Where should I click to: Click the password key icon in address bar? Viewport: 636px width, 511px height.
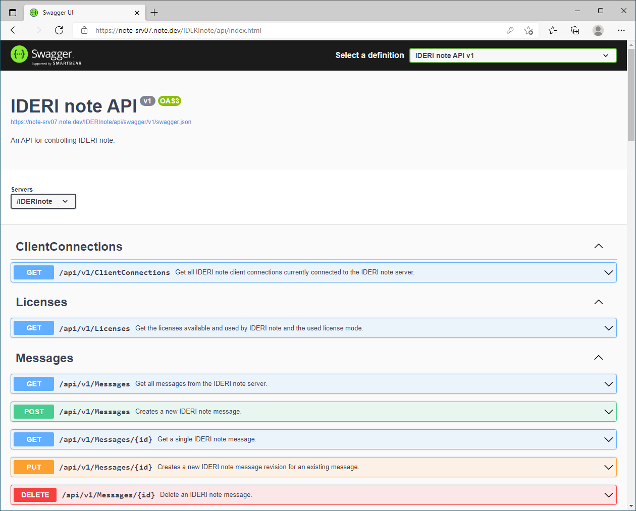(x=510, y=30)
